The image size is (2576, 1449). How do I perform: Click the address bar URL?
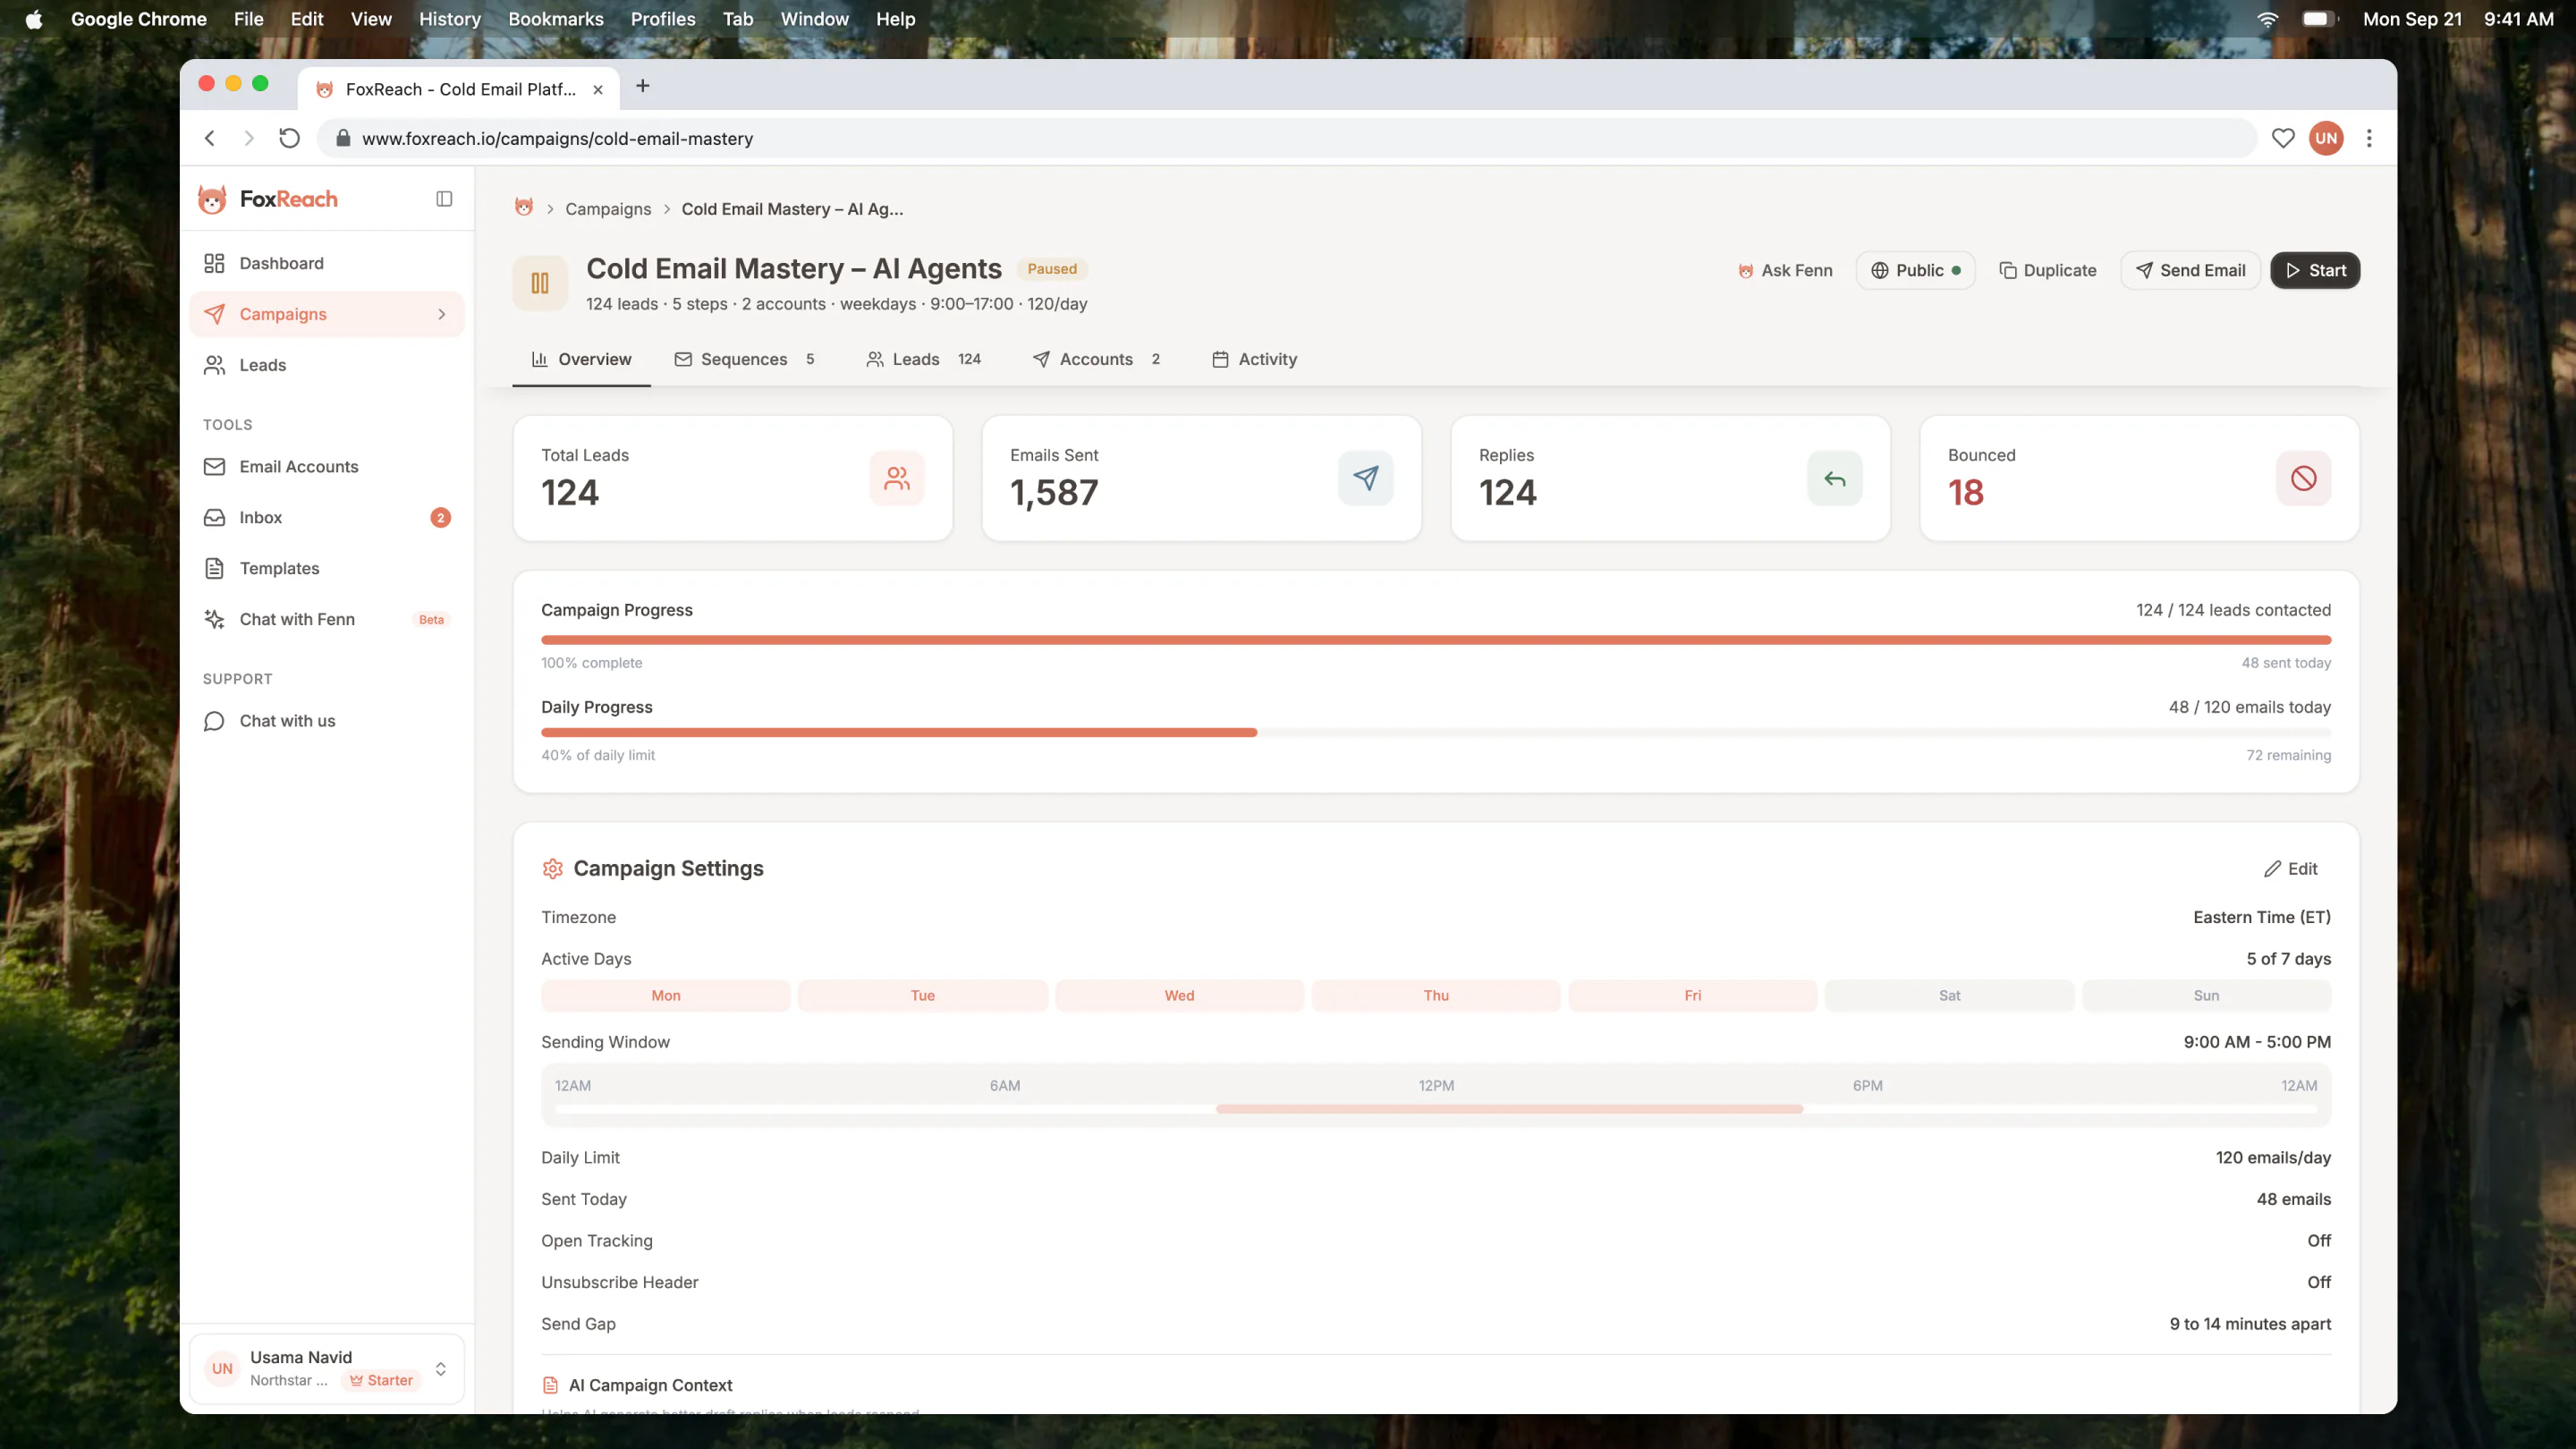tap(557, 138)
